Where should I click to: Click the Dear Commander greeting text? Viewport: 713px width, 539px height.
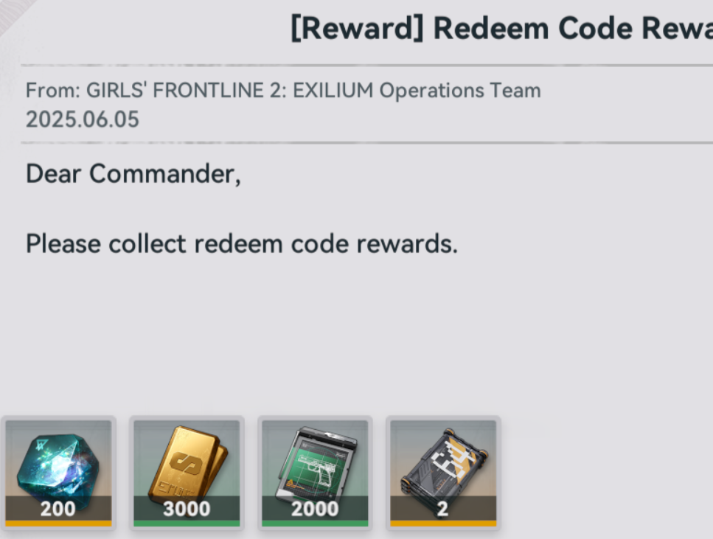(x=133, y=174)
